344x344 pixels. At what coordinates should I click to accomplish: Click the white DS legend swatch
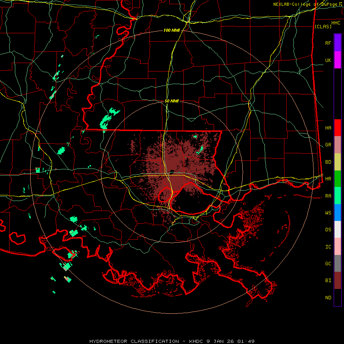pyautogui.click(x=338, y=229)
